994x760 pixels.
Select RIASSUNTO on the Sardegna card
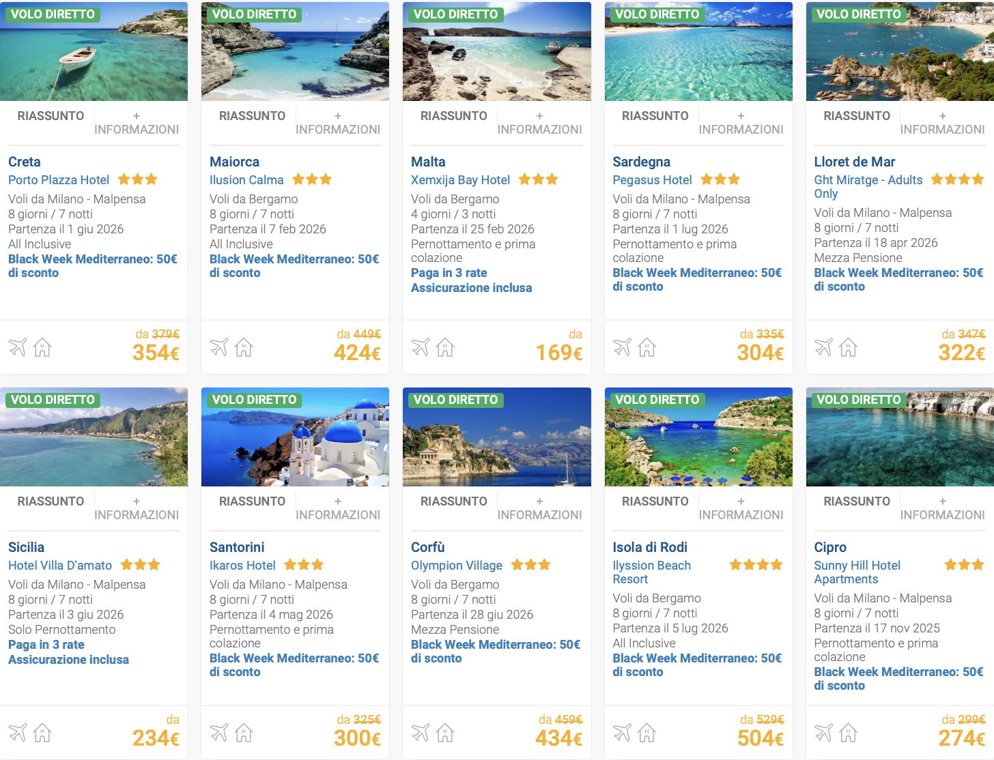click(x=654, y=116)
